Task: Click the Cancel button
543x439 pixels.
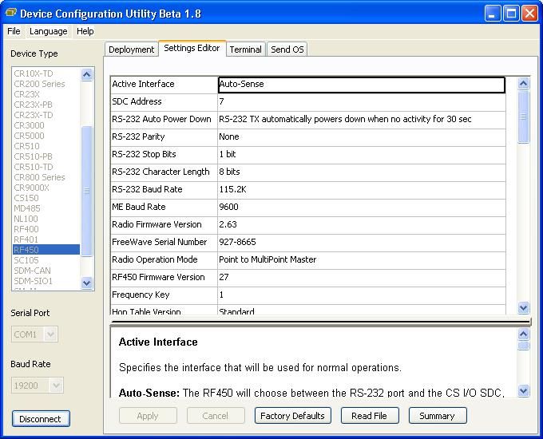Action: click(x=216, y=416)
